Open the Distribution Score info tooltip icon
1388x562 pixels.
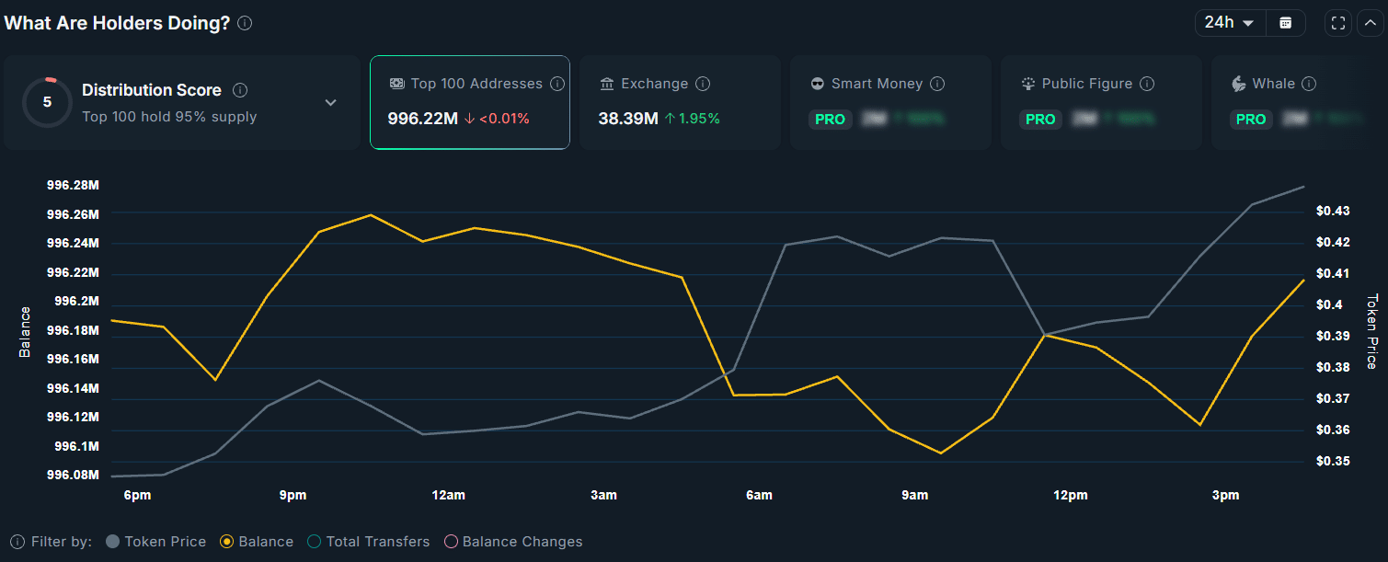[x=239, y=90]
